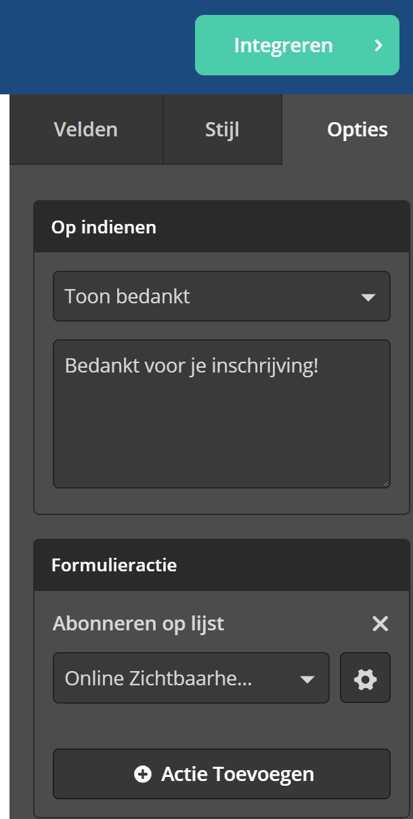Screen dimensions: 413x819
Task: Click the list dropdown caret arrow
Action: (x=307, y=679)
